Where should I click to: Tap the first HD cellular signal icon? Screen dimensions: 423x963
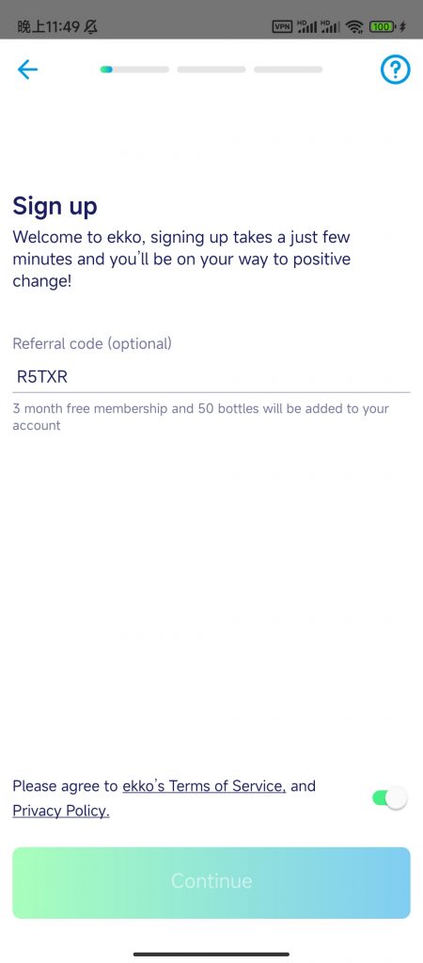pos(306,26)
